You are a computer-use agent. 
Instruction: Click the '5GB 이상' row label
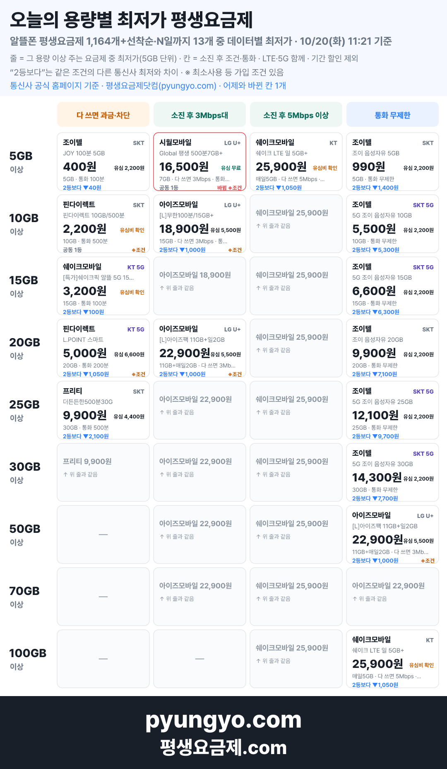[x=21, y=162]
